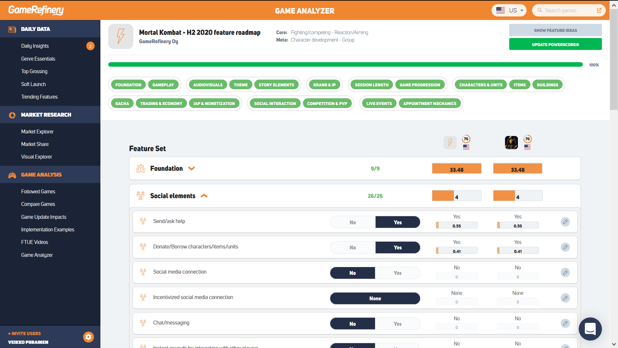Image resolution: width=618 pixels, height=348 pixels.
Task: Click the GameRefinery logo
Action: coord(36,10)
